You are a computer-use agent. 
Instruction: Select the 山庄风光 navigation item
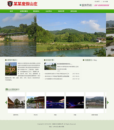pyautogui.click(x=49, y=11)
